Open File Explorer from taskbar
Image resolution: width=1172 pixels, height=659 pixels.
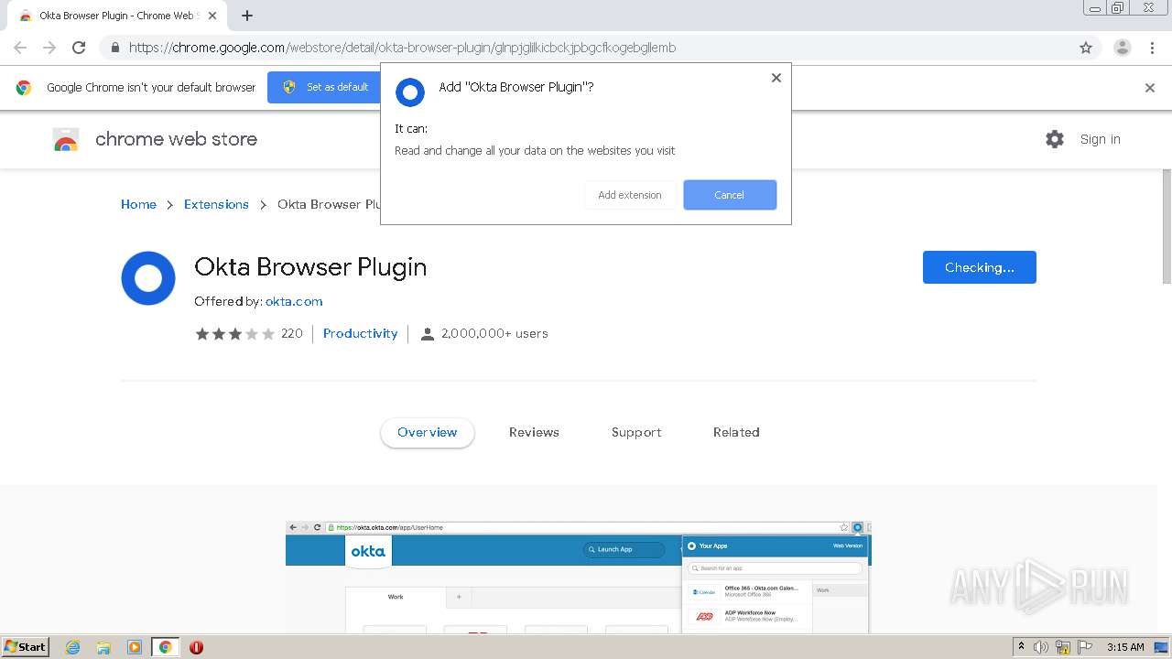(x=103, y=647)
